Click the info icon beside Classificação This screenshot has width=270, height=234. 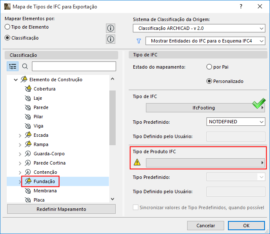[111, 39]
